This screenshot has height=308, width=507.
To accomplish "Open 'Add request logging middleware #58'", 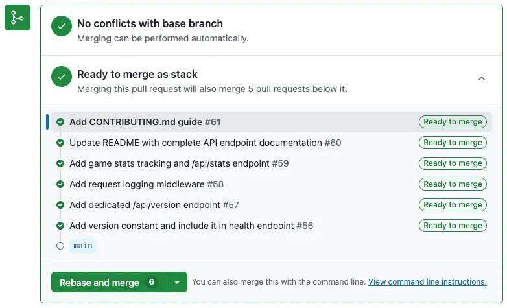I will pyautogui.click(x=147, y=184).
